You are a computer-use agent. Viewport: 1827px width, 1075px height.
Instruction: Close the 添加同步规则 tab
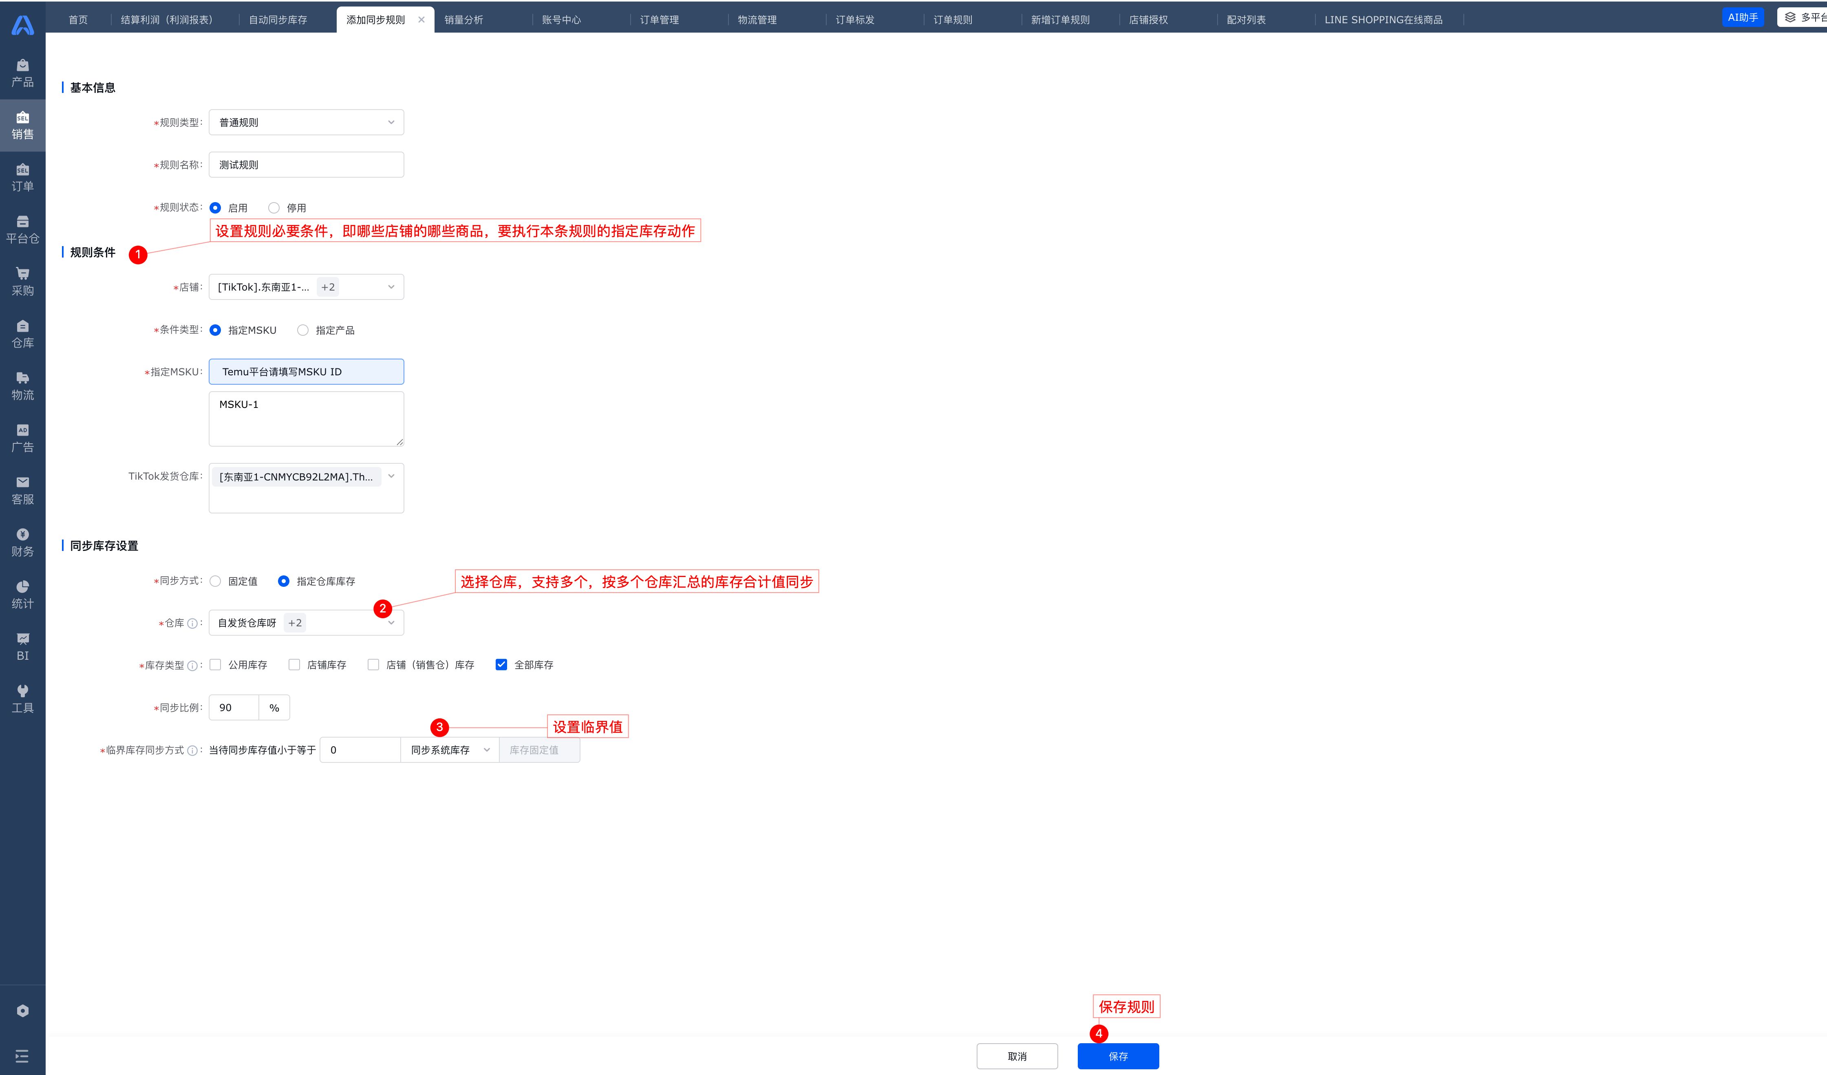(x=421, y=20)
